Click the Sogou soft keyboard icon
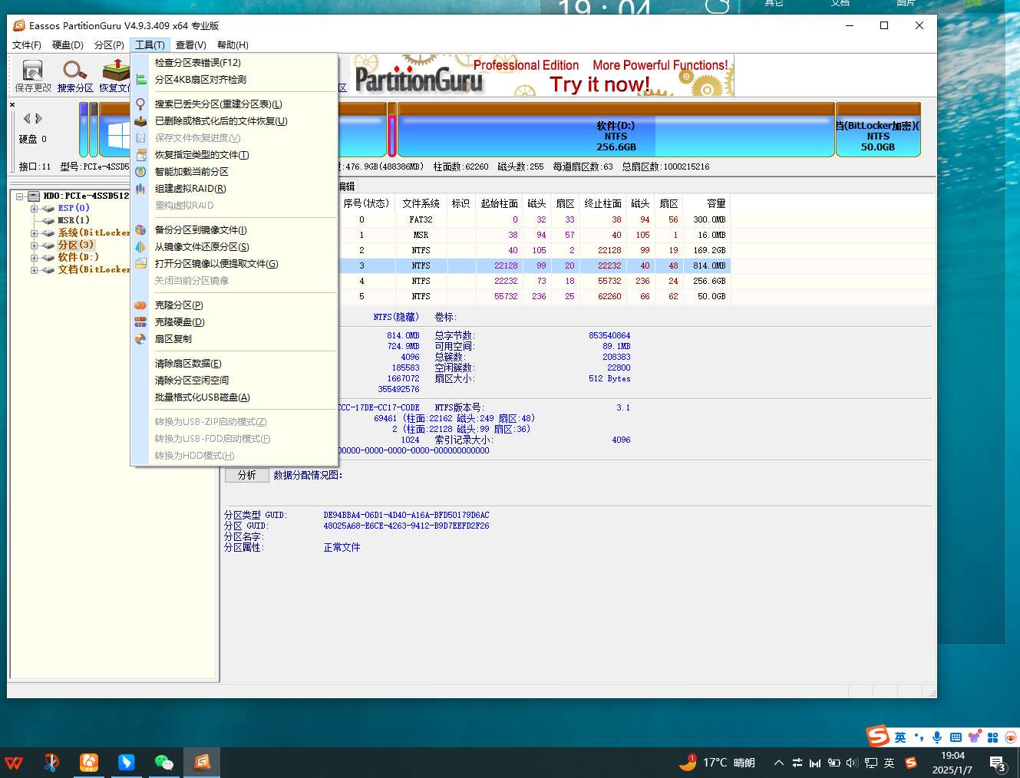Viewport: 1020px width, 778px height. coord(956,737)
